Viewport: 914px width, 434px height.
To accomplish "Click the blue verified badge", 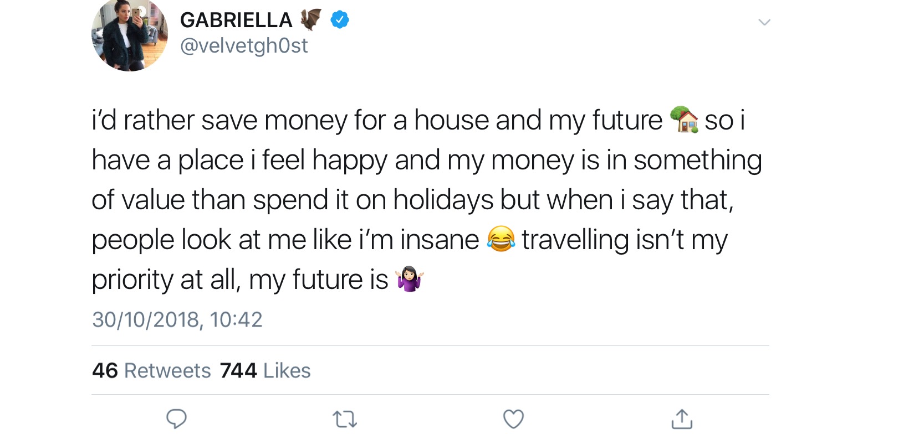I will [x=340, y=20].
